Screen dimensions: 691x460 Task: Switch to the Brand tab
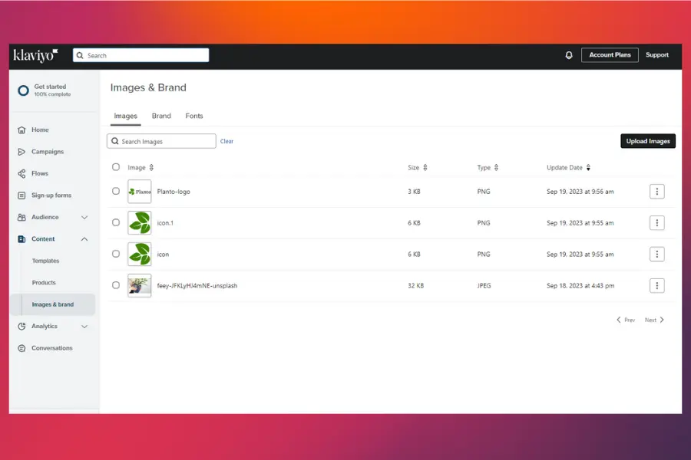pos(161,116)
